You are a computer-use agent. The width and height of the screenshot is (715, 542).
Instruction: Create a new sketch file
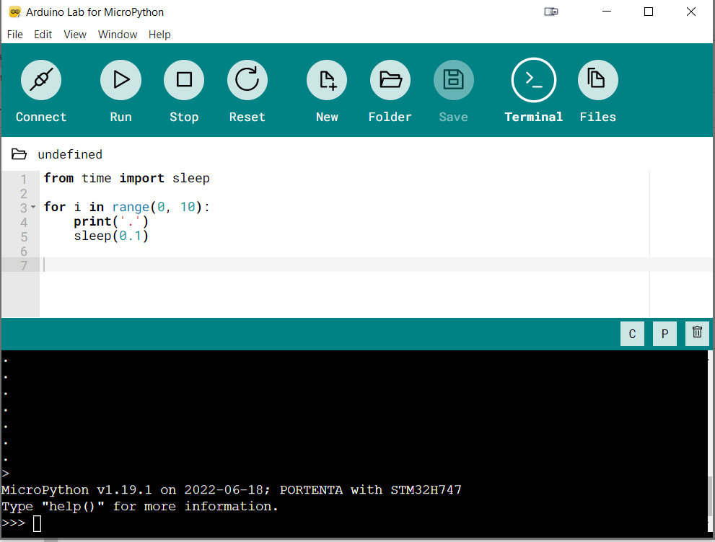click(326, 79)
